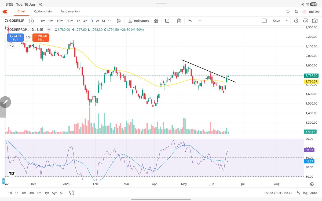Toggle the symbol legend visibility dot icon

point(49,29)
